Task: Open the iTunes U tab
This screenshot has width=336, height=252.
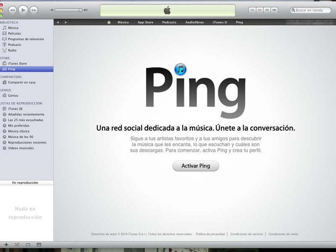Action: click(x=220, y=22)
